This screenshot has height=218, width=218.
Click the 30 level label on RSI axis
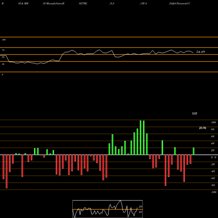3,64
